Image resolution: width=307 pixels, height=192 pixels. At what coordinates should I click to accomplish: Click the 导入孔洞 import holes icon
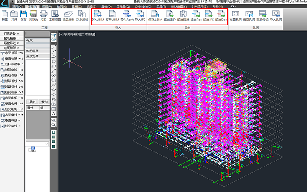[x=276, y=16]
